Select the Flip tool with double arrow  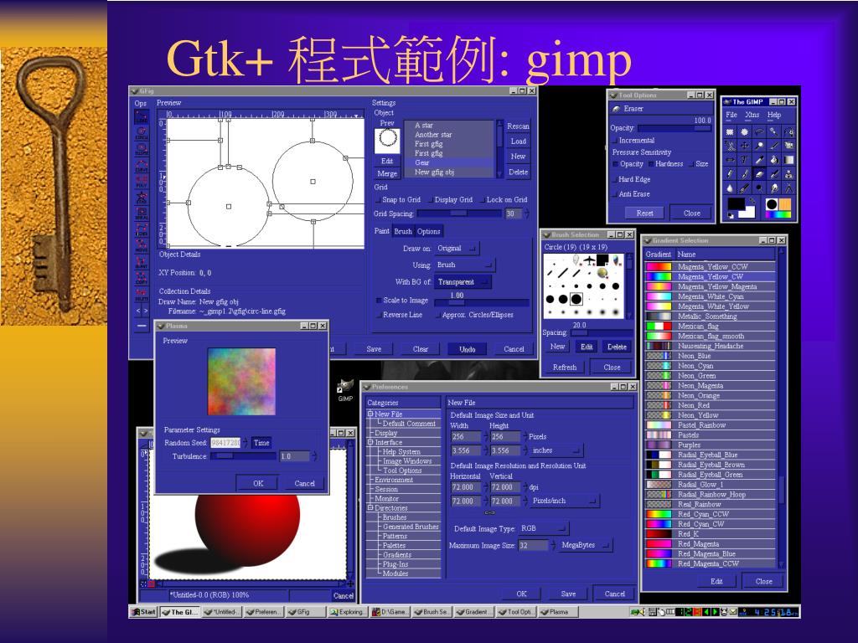pos(730,160)
